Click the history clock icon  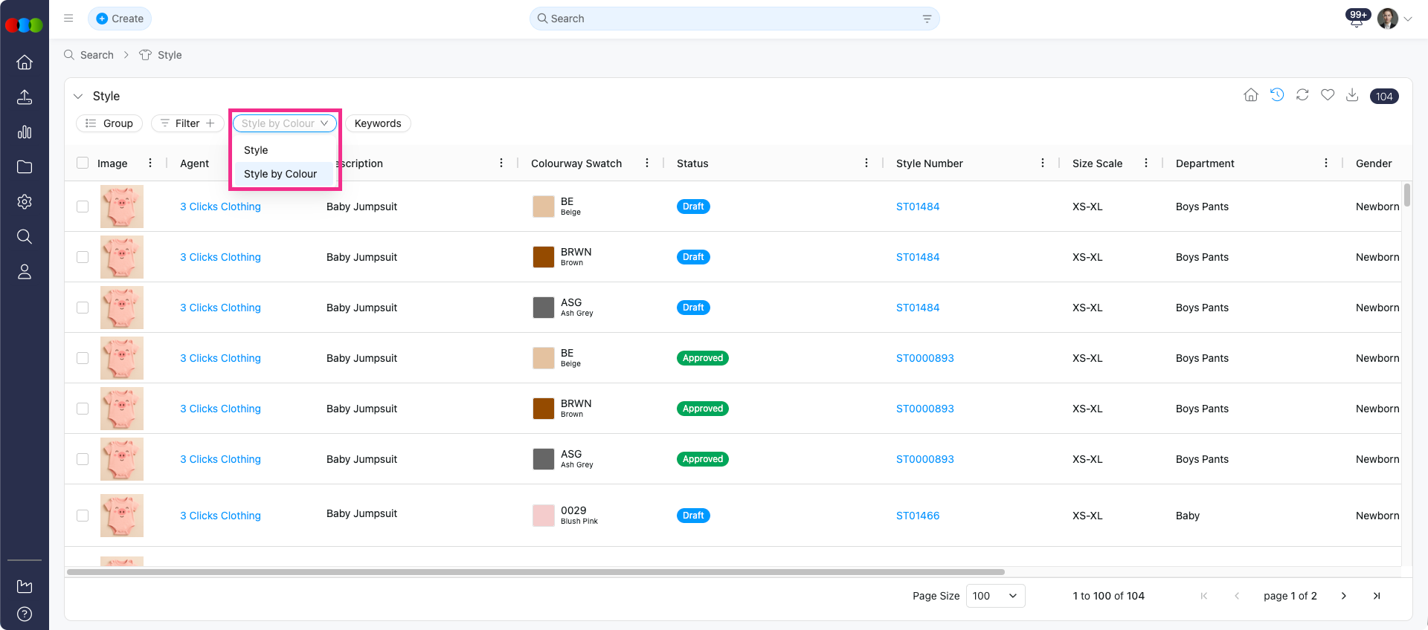[x=1277, y=95]
